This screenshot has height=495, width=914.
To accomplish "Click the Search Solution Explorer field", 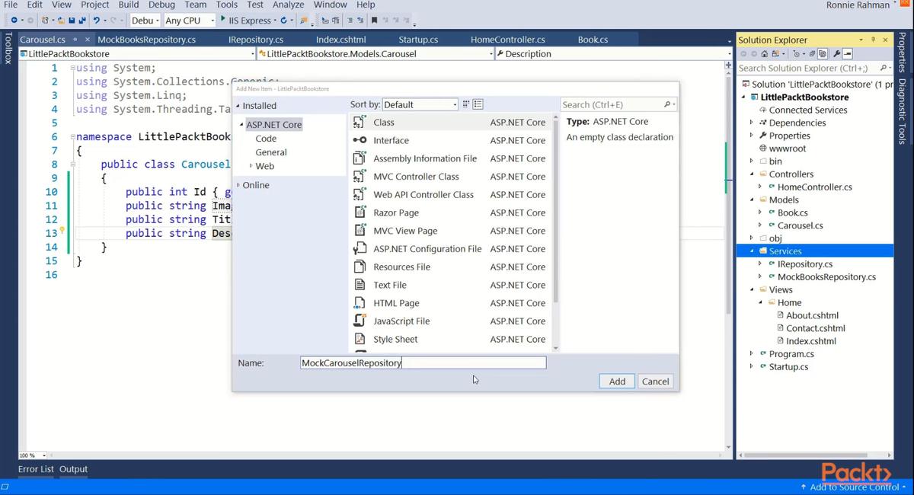I will pyautogui.click(x=813, y=68).
